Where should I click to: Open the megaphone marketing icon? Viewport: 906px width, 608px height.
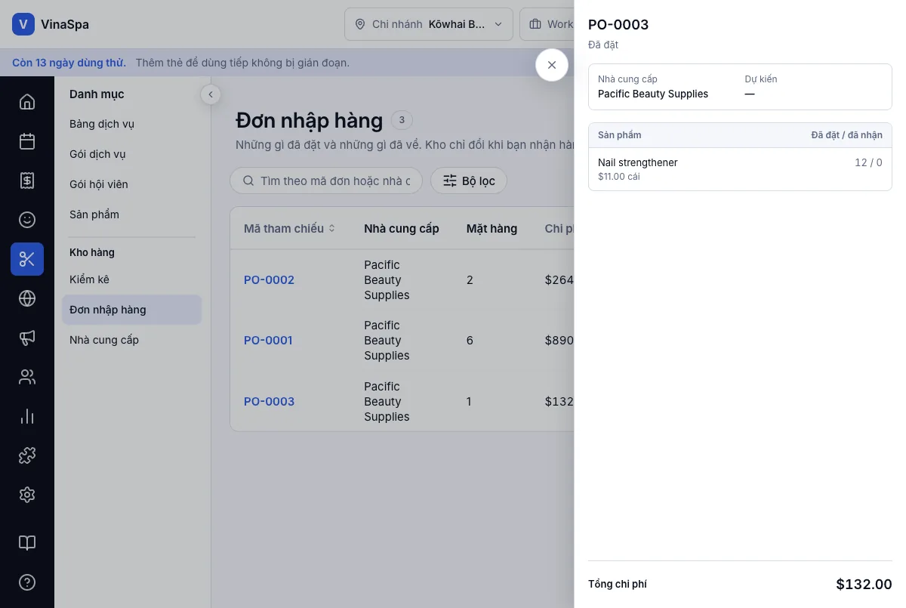coord(27,338)
